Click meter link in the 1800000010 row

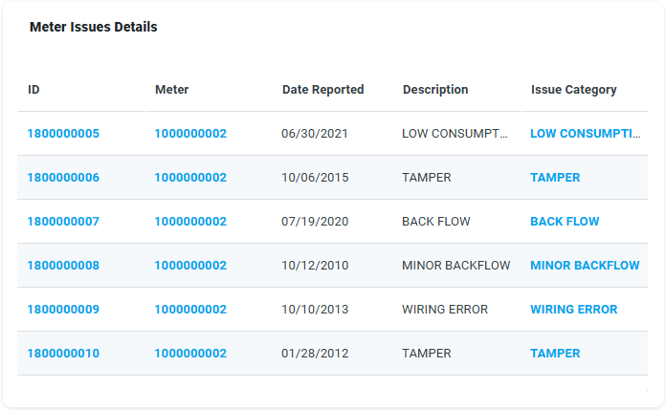(190, 354)
